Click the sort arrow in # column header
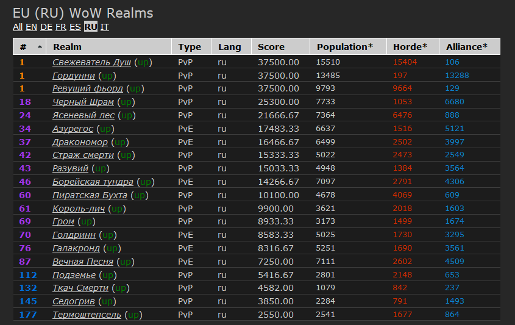515x325 pixels. click(40, 47)
